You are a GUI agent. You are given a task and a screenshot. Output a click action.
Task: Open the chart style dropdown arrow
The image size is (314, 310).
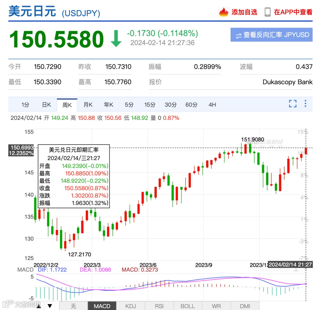[50, 306]
